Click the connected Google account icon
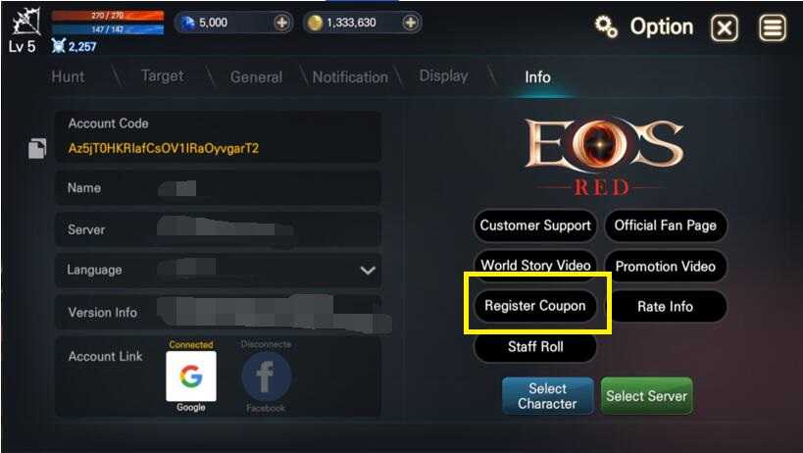 tap(191, 377)
